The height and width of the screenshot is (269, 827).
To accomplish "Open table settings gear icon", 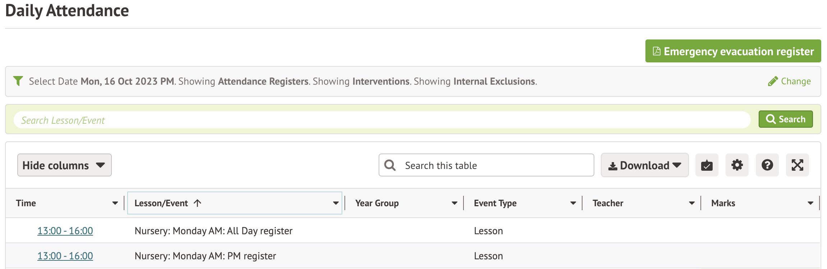I will [x=737, y=165].
